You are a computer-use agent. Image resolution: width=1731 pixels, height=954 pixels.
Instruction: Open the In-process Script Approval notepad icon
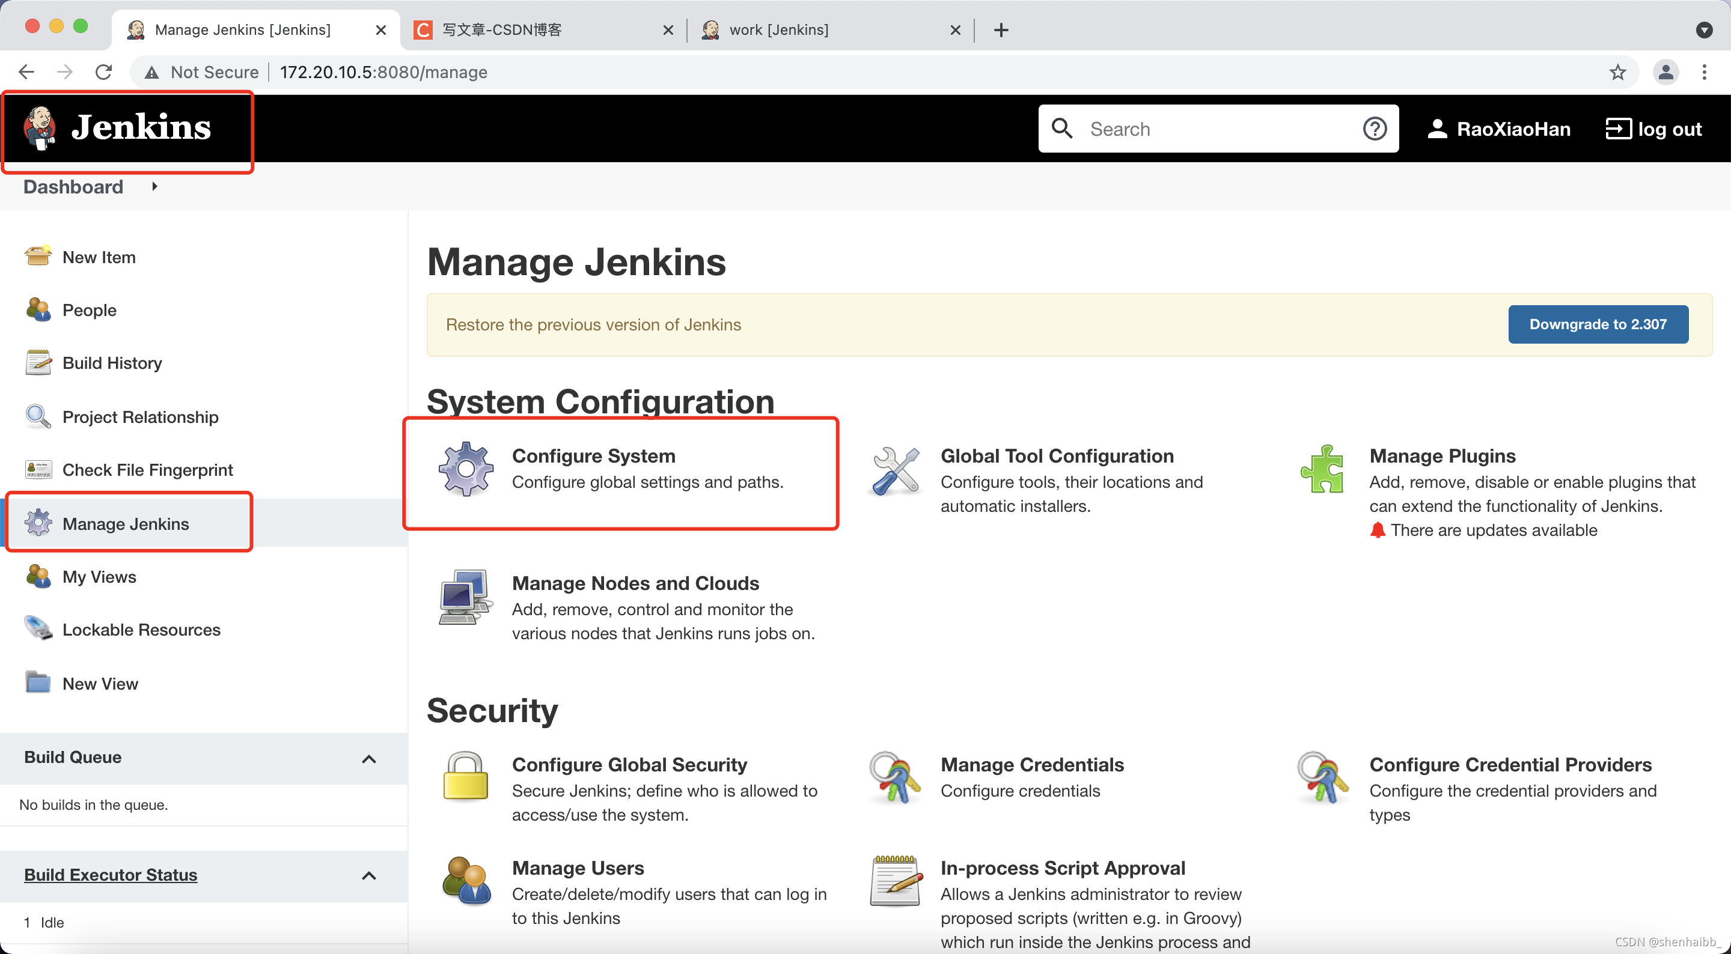894,881
